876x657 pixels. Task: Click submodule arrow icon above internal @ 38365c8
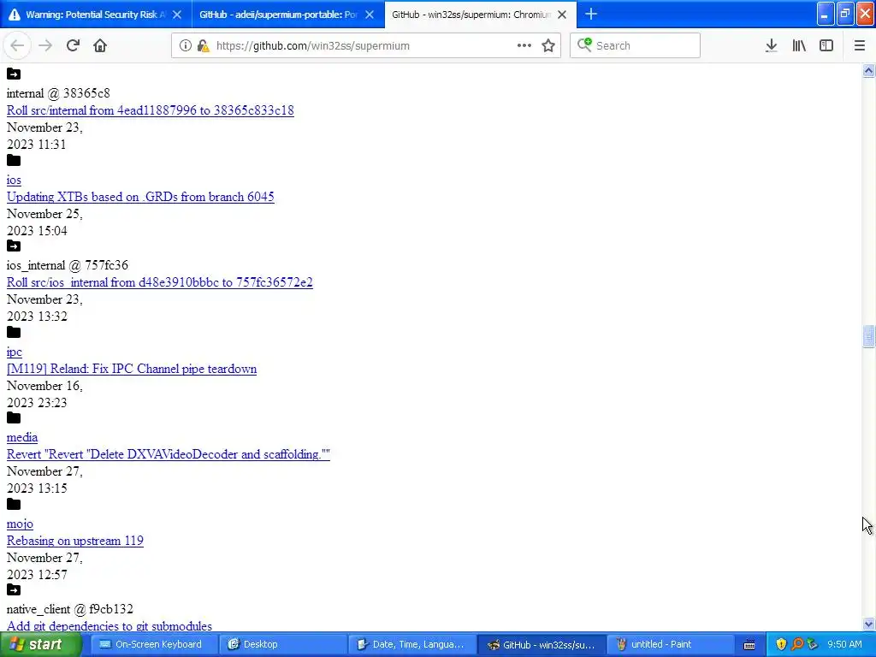coord(14,74)
